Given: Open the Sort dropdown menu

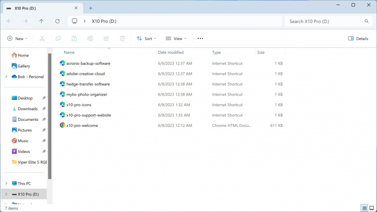Looking at the screenshot, I should click(146, 38).
